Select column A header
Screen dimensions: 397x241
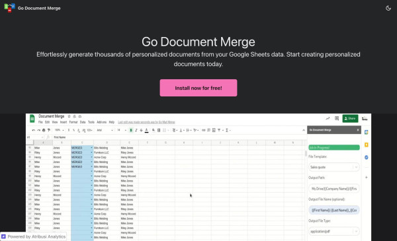click(x=43, y=143)
